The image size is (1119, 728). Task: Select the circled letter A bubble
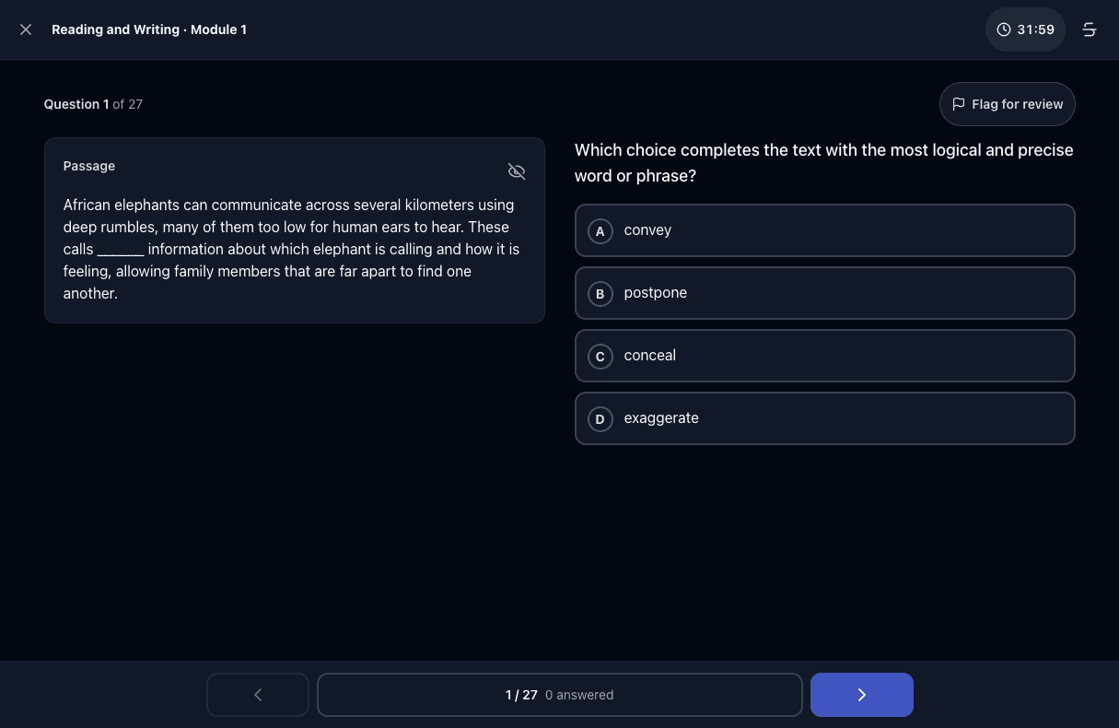600,231
